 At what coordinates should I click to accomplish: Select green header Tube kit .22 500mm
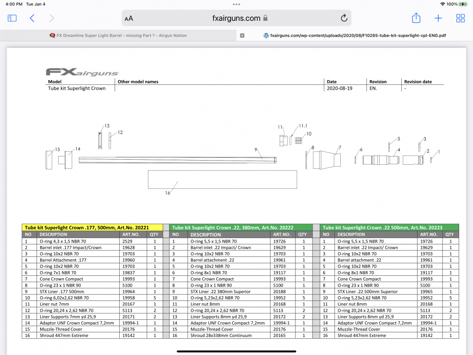389,227
